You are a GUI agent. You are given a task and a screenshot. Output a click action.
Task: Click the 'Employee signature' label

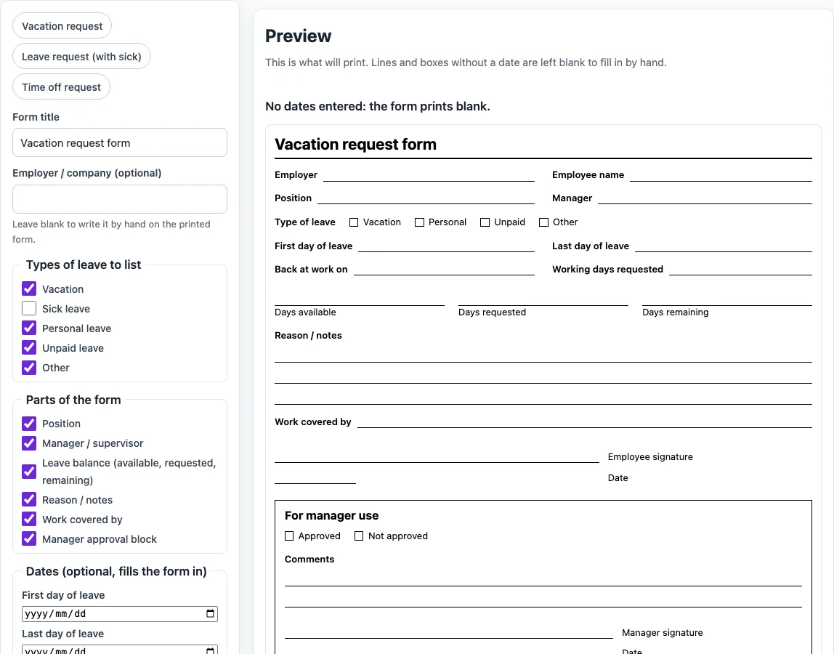[x=650, y=457]
